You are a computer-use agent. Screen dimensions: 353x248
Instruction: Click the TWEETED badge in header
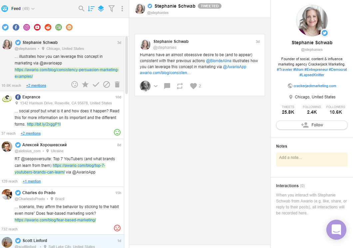[x=209, y=6]
